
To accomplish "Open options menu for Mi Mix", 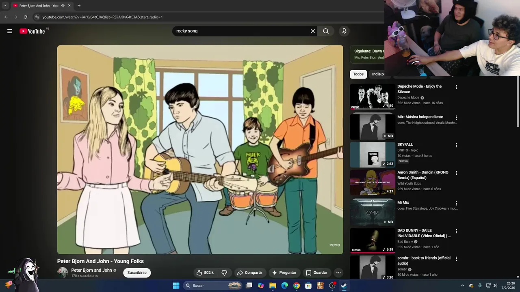I will click(457, 203).
